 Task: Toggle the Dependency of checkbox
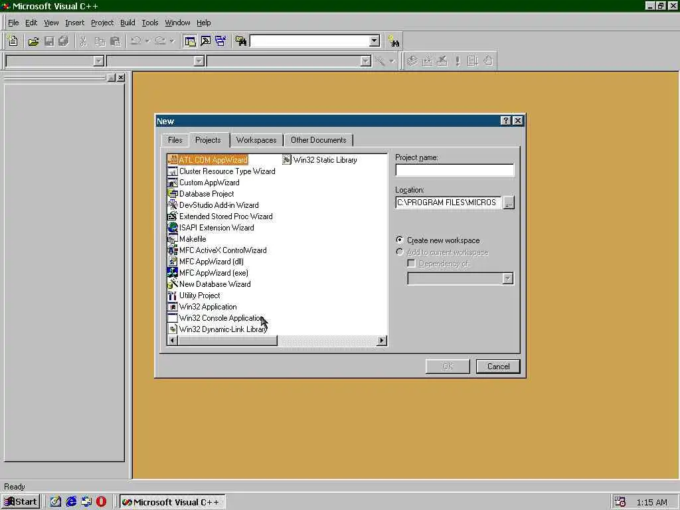pyautogui.click(x=411, y=263)
